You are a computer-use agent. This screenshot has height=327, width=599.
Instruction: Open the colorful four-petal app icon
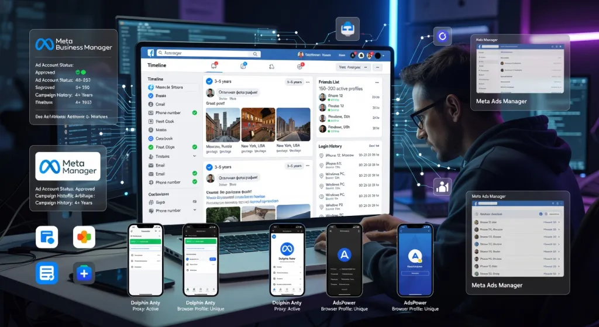84,237
